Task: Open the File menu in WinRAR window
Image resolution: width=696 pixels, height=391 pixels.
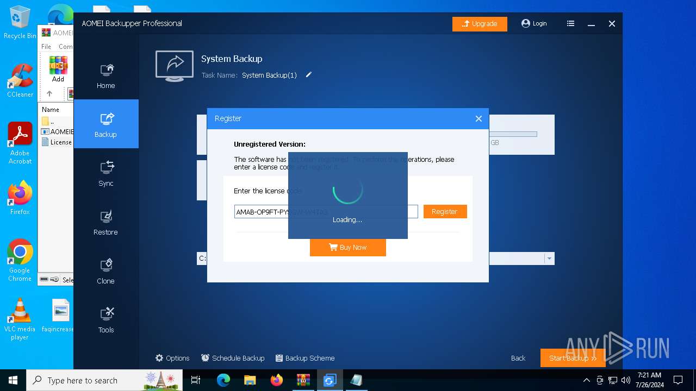Action: 46,47
